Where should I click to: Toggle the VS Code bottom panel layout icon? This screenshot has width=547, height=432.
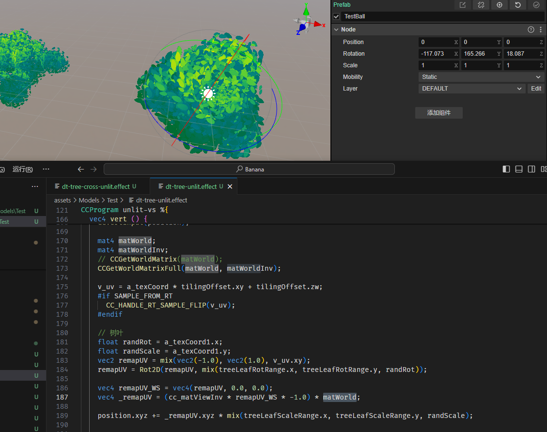pos(519,169)
